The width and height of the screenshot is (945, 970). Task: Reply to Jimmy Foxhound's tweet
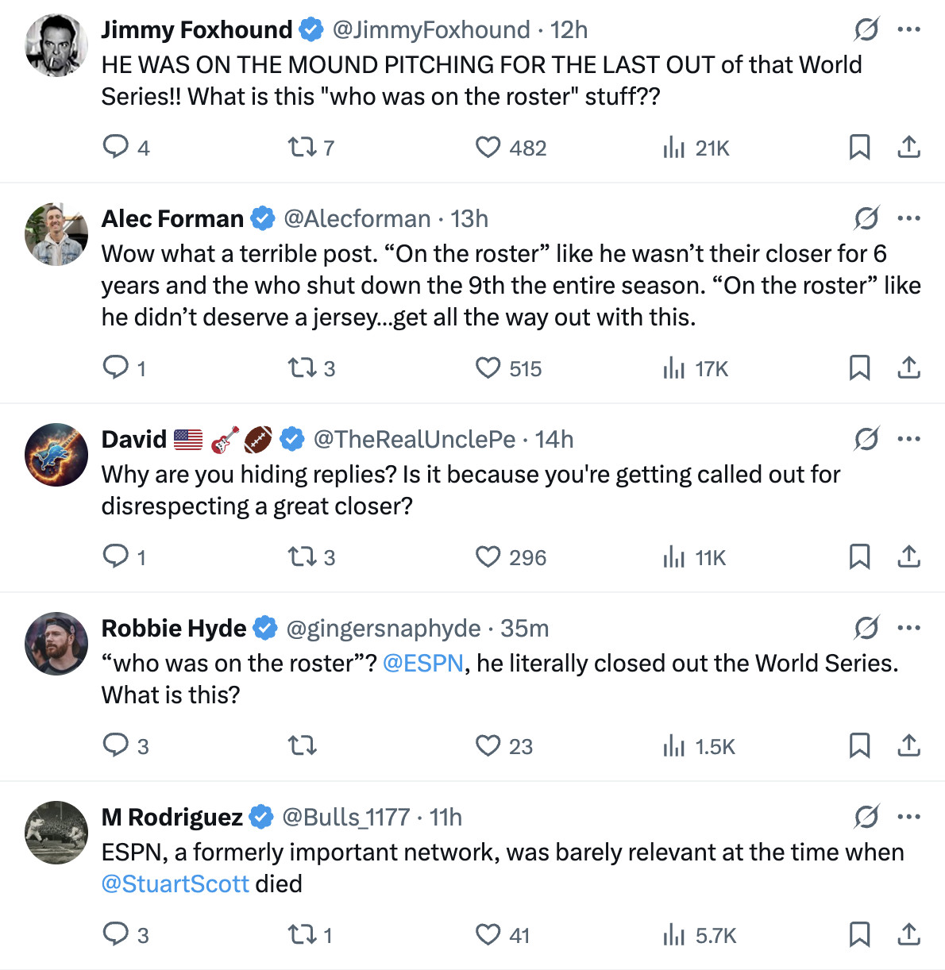pos(116,147)
